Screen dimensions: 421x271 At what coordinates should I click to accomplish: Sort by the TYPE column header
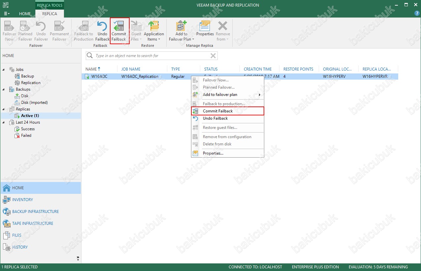tap(176, 69)
